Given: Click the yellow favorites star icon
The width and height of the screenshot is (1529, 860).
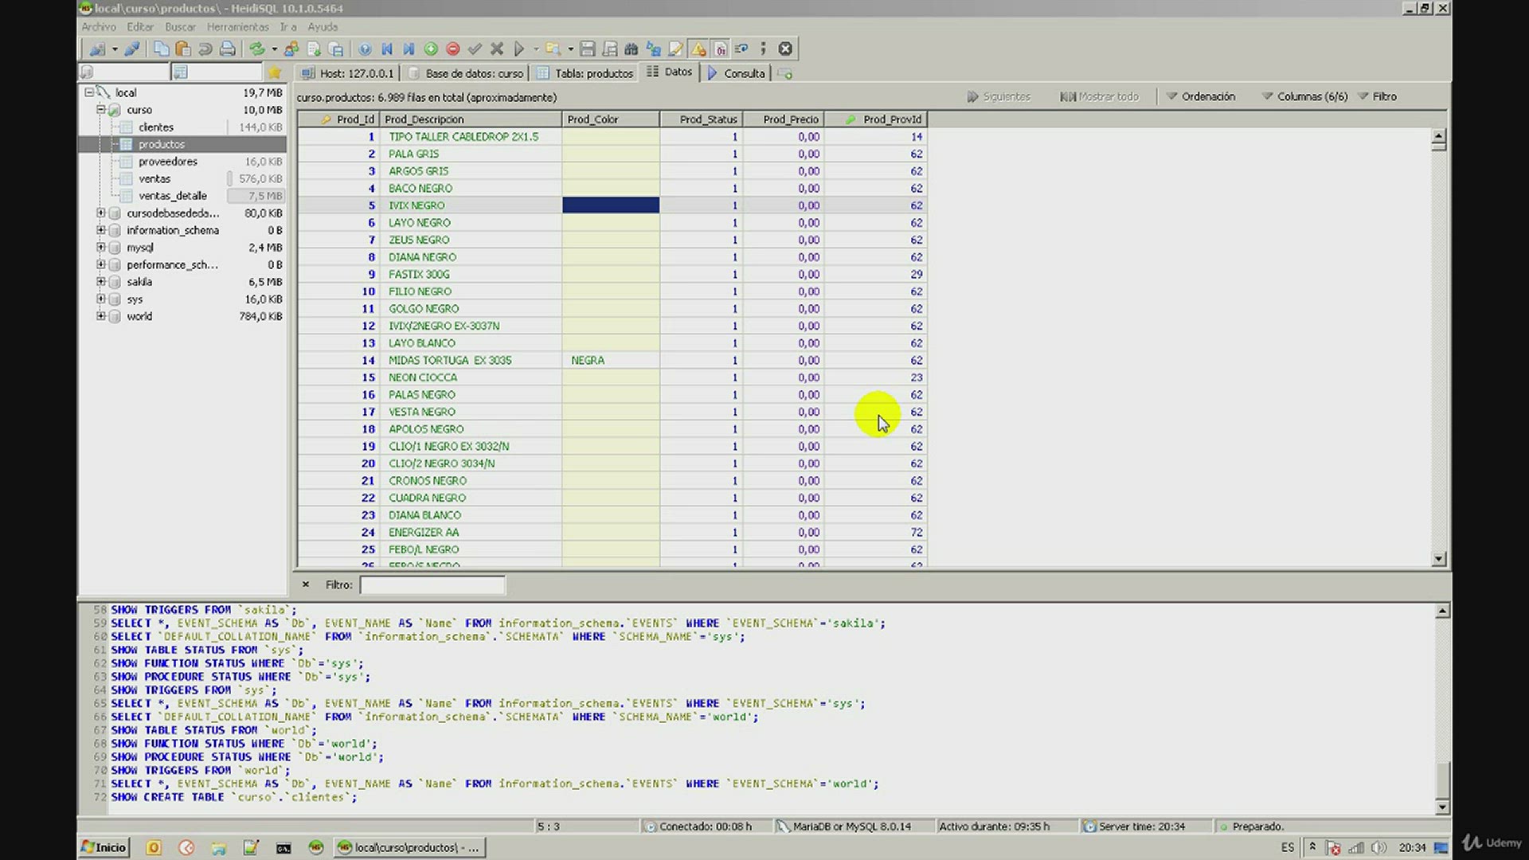Looking at the screenshot, I should click(x=275, y=72).
